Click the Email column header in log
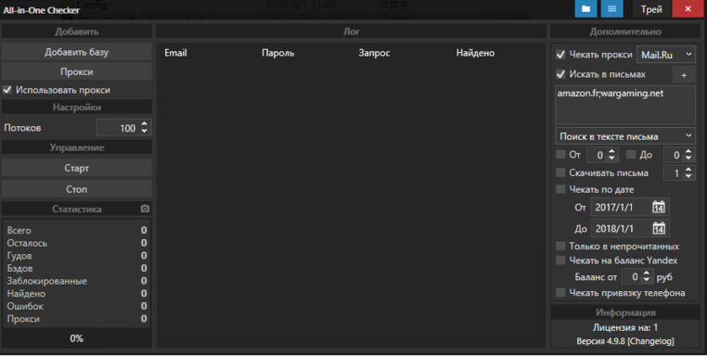This screenshot has width=707, height=356. tap(175, 53)
